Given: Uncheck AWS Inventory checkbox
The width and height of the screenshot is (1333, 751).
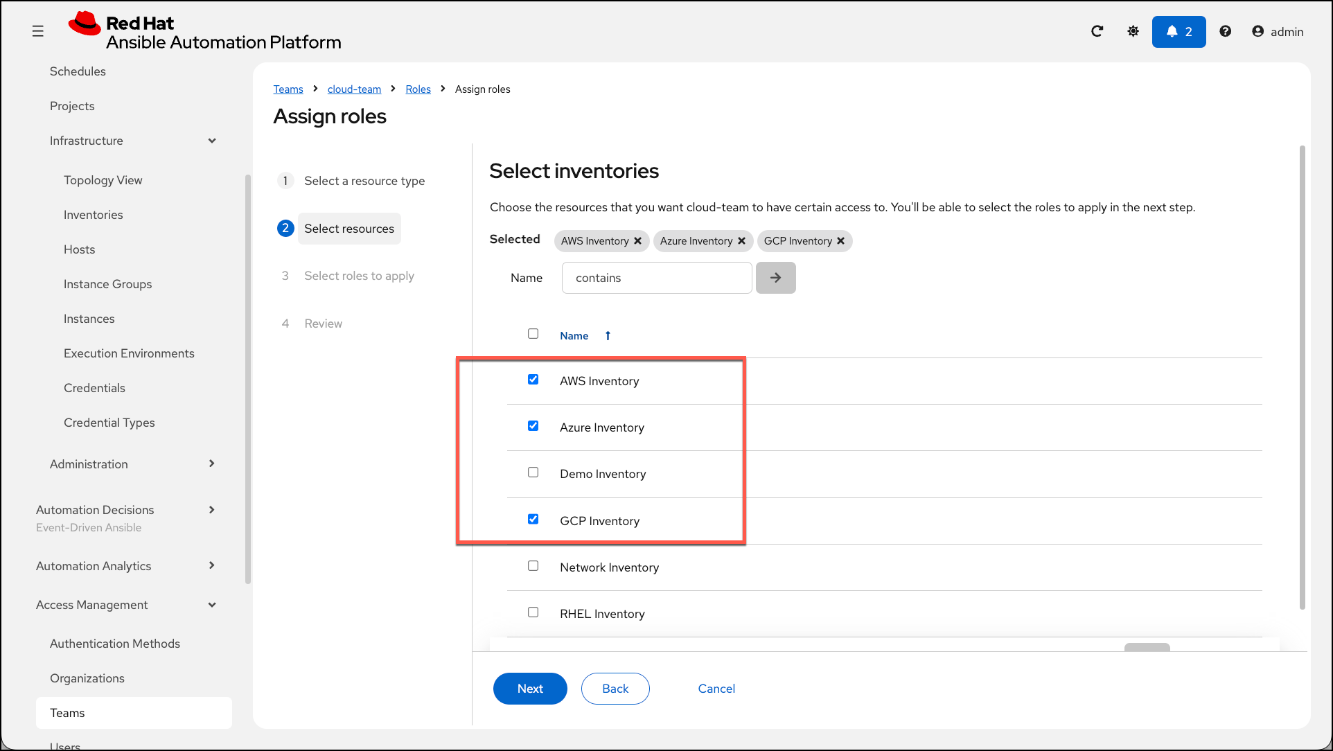Looking at the screenshot, I should click(x=533, y=380).
